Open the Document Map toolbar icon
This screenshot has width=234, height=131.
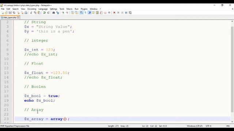(97, 13)
